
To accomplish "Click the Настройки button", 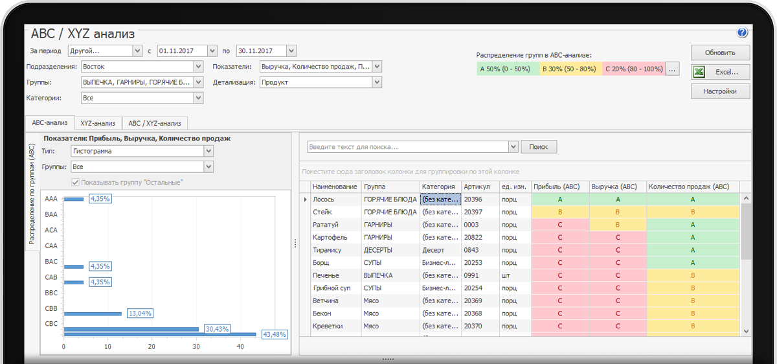I will click(x=719, y=91).
